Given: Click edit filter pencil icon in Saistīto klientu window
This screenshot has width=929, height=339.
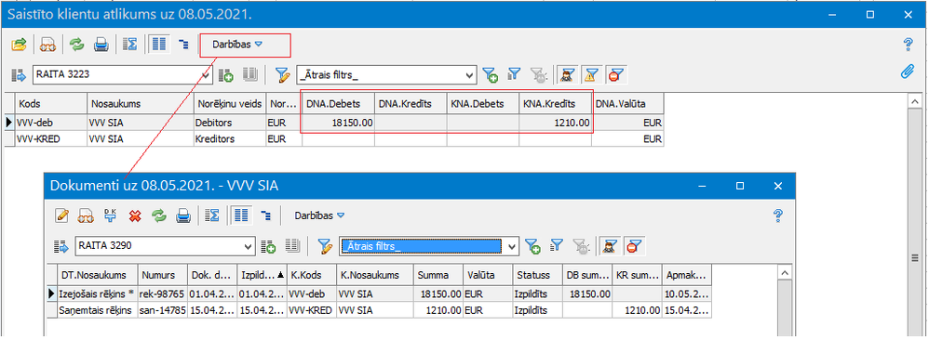Looking at the screenshot, I should click(x=283, y=74).
